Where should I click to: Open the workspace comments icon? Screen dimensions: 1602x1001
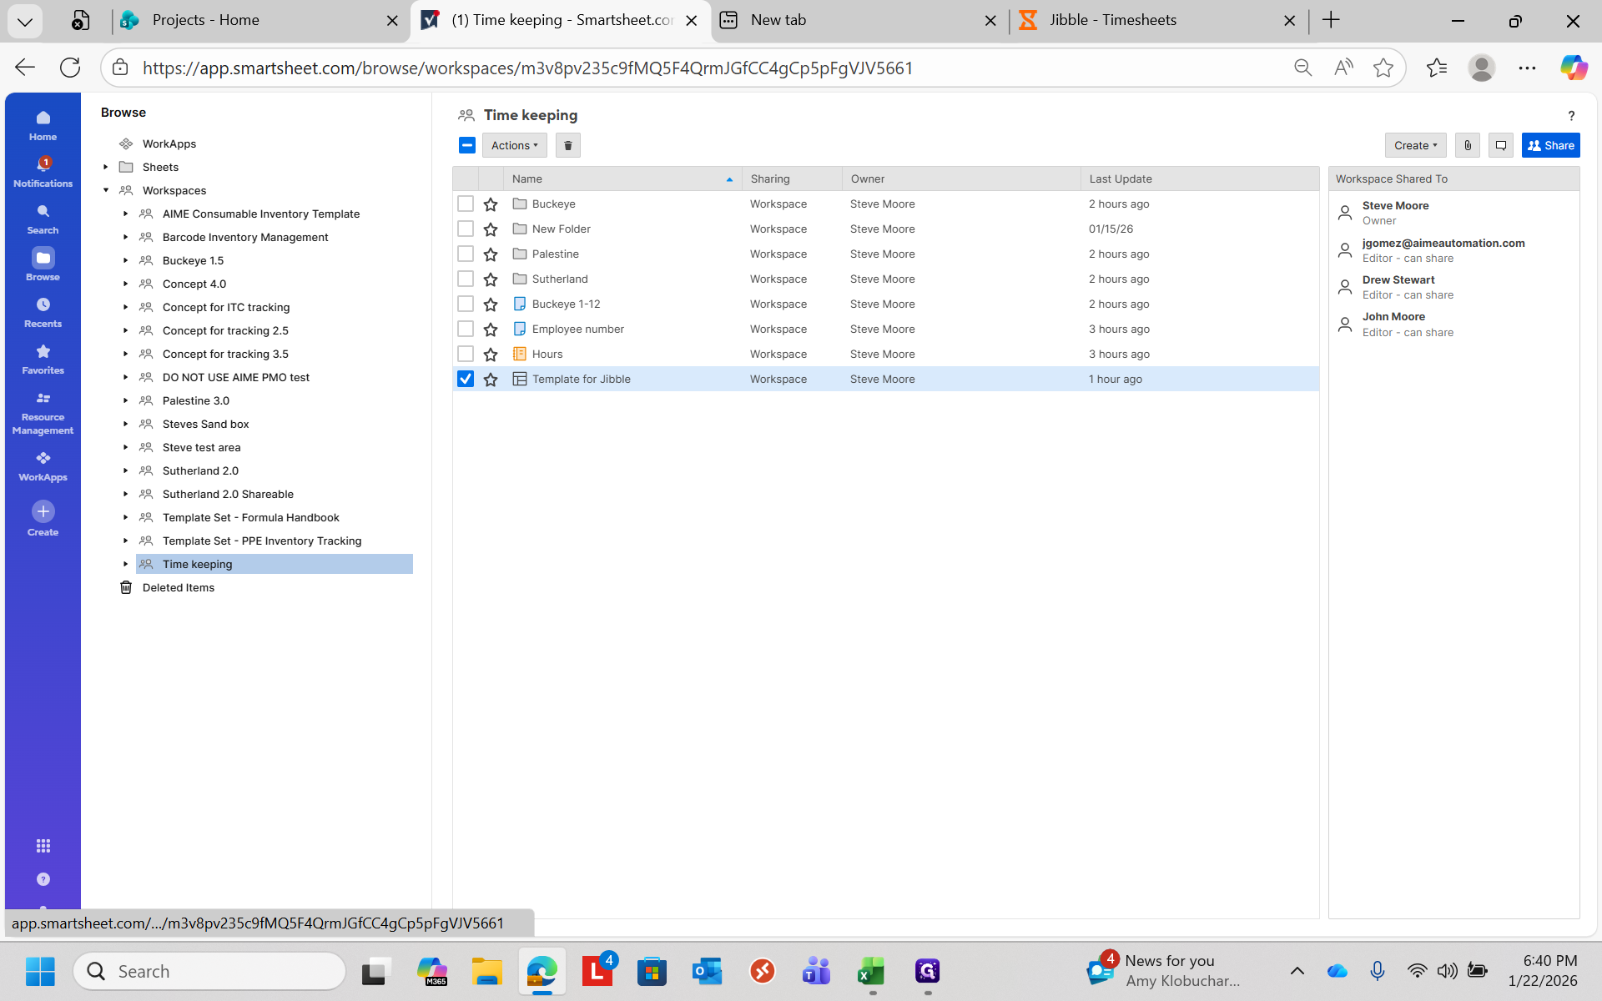[1501, 145]
